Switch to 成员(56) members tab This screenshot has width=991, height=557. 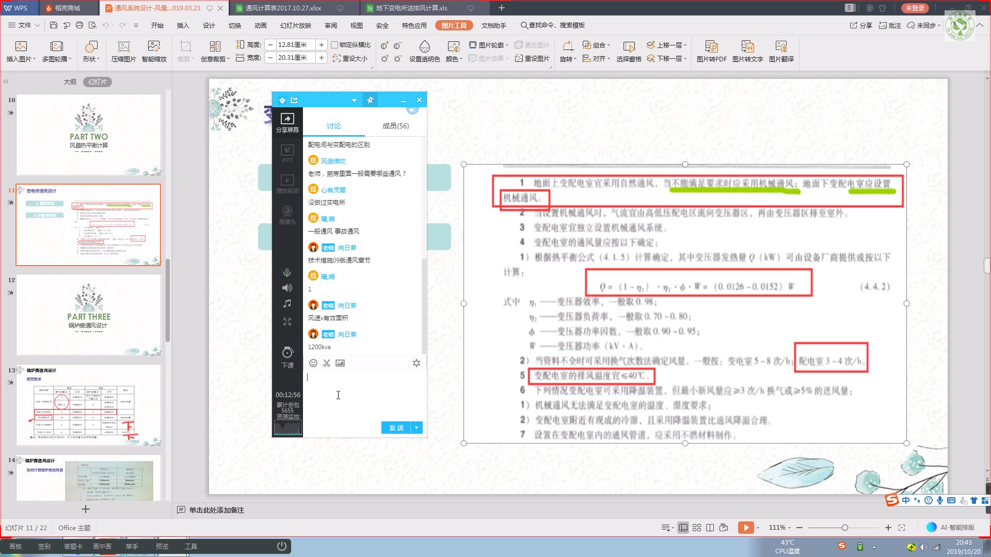(x=395, y=126)
